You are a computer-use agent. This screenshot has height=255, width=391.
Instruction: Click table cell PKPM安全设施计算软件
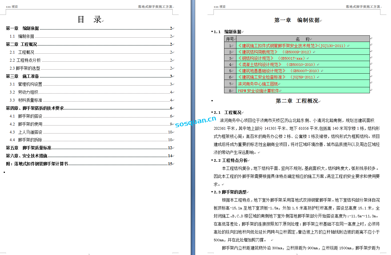click(x=258, y=90)
